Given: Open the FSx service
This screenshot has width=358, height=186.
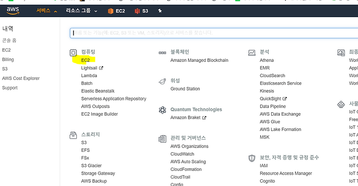Looking at the screenshot, I should click(x=85, y=158).
